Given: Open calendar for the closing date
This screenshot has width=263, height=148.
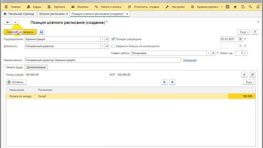Looking at the screenshot, I should click(240, 46).
